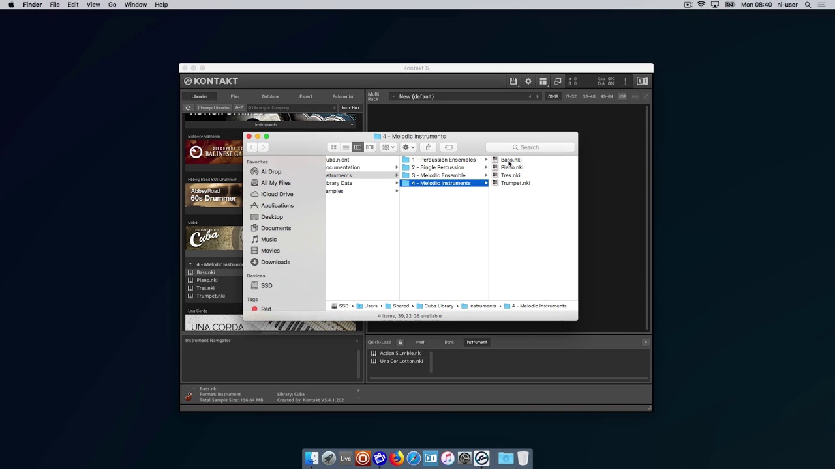Go forward in Finder navigation
This screenshot has width=835, height=469.
point(264,147)
